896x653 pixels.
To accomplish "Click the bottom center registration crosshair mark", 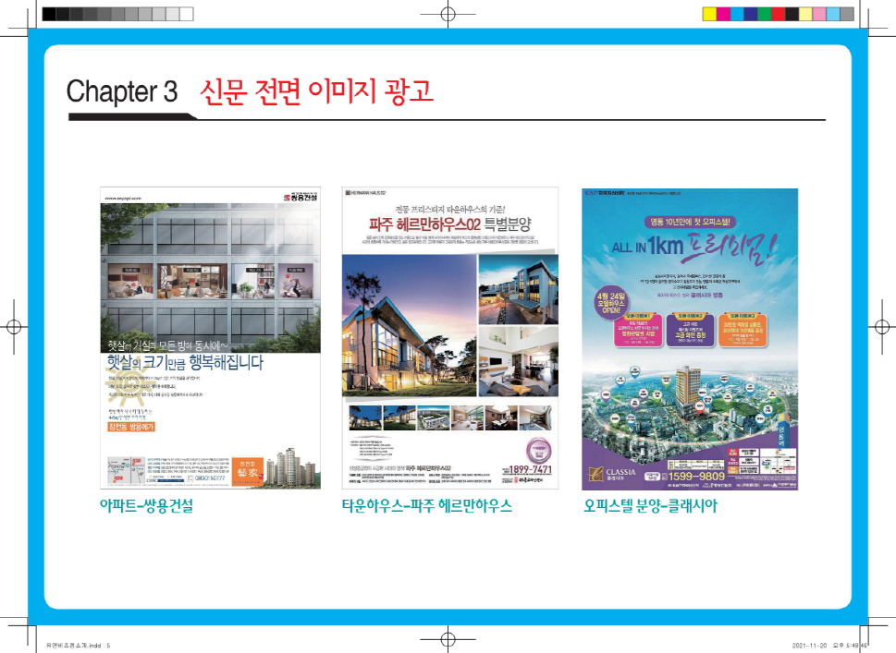I will [x=448, y=638].
